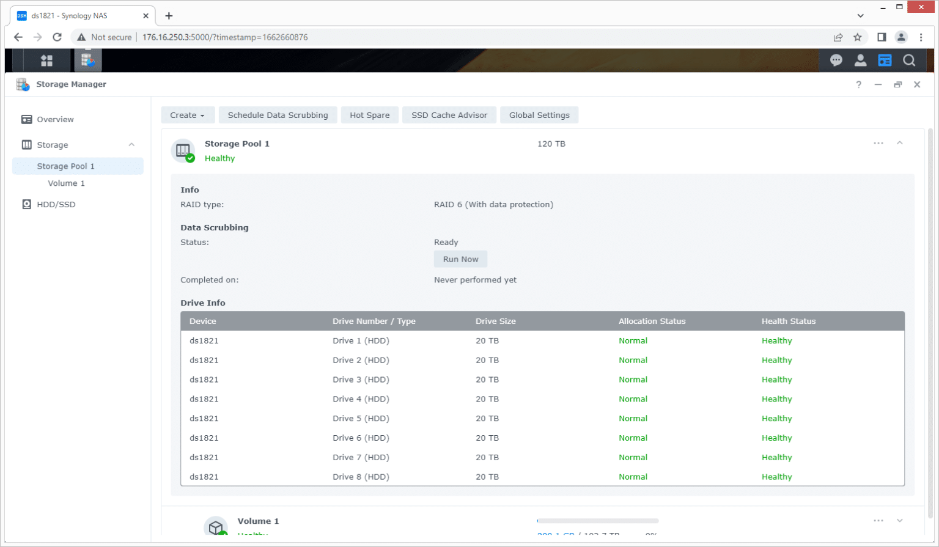
Task: Maximize the Storage Manager window
Action: point(897,84)
